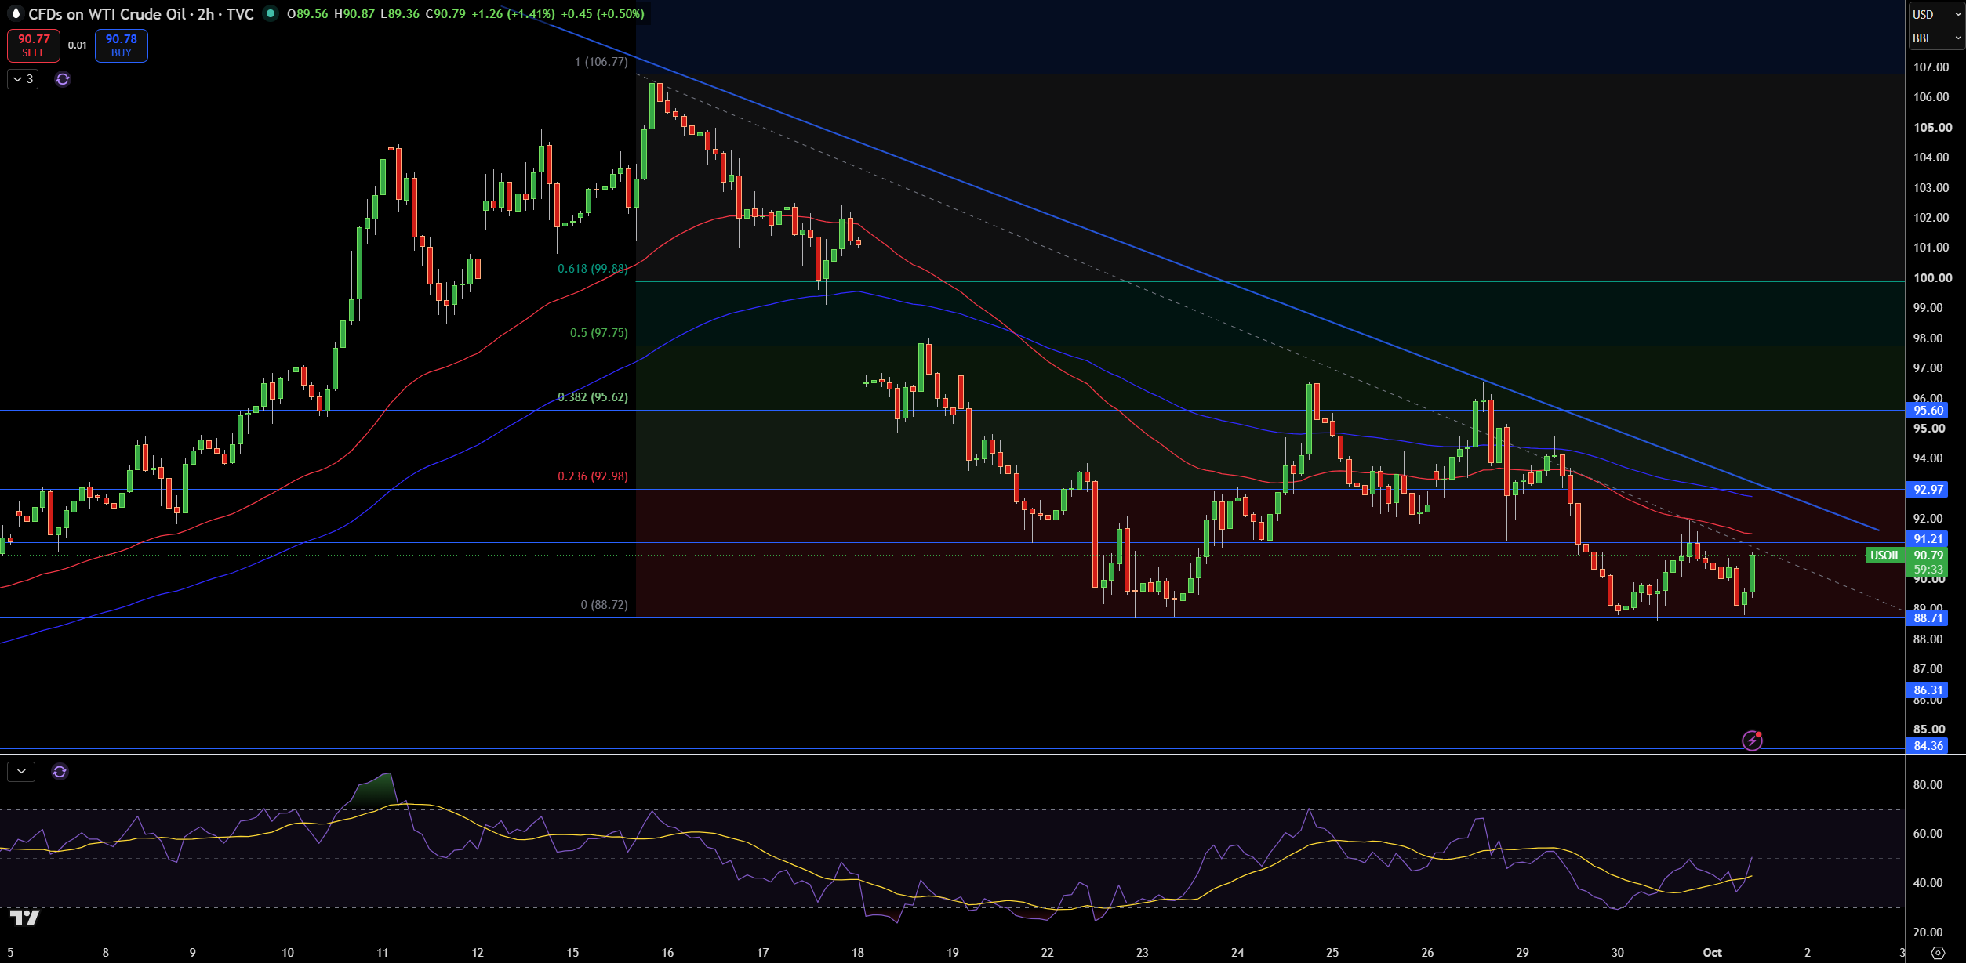Screen dimensions: 1966x963
Task: Collapse the indicators legend showing 3
Action: point(23,79)
